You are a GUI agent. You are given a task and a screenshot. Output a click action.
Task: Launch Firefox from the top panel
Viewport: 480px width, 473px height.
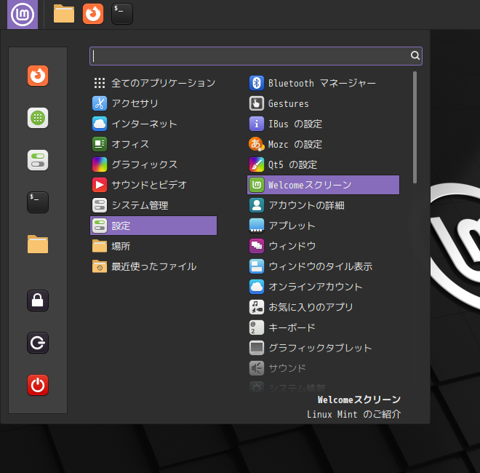point(93,14)
